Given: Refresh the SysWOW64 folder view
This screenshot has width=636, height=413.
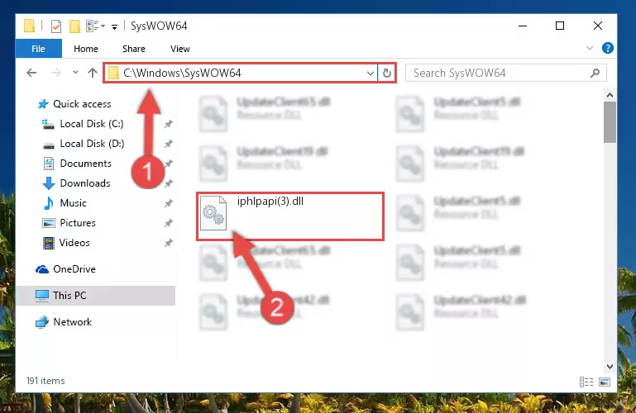Looking at the screenshot, I should coord(387,74).
